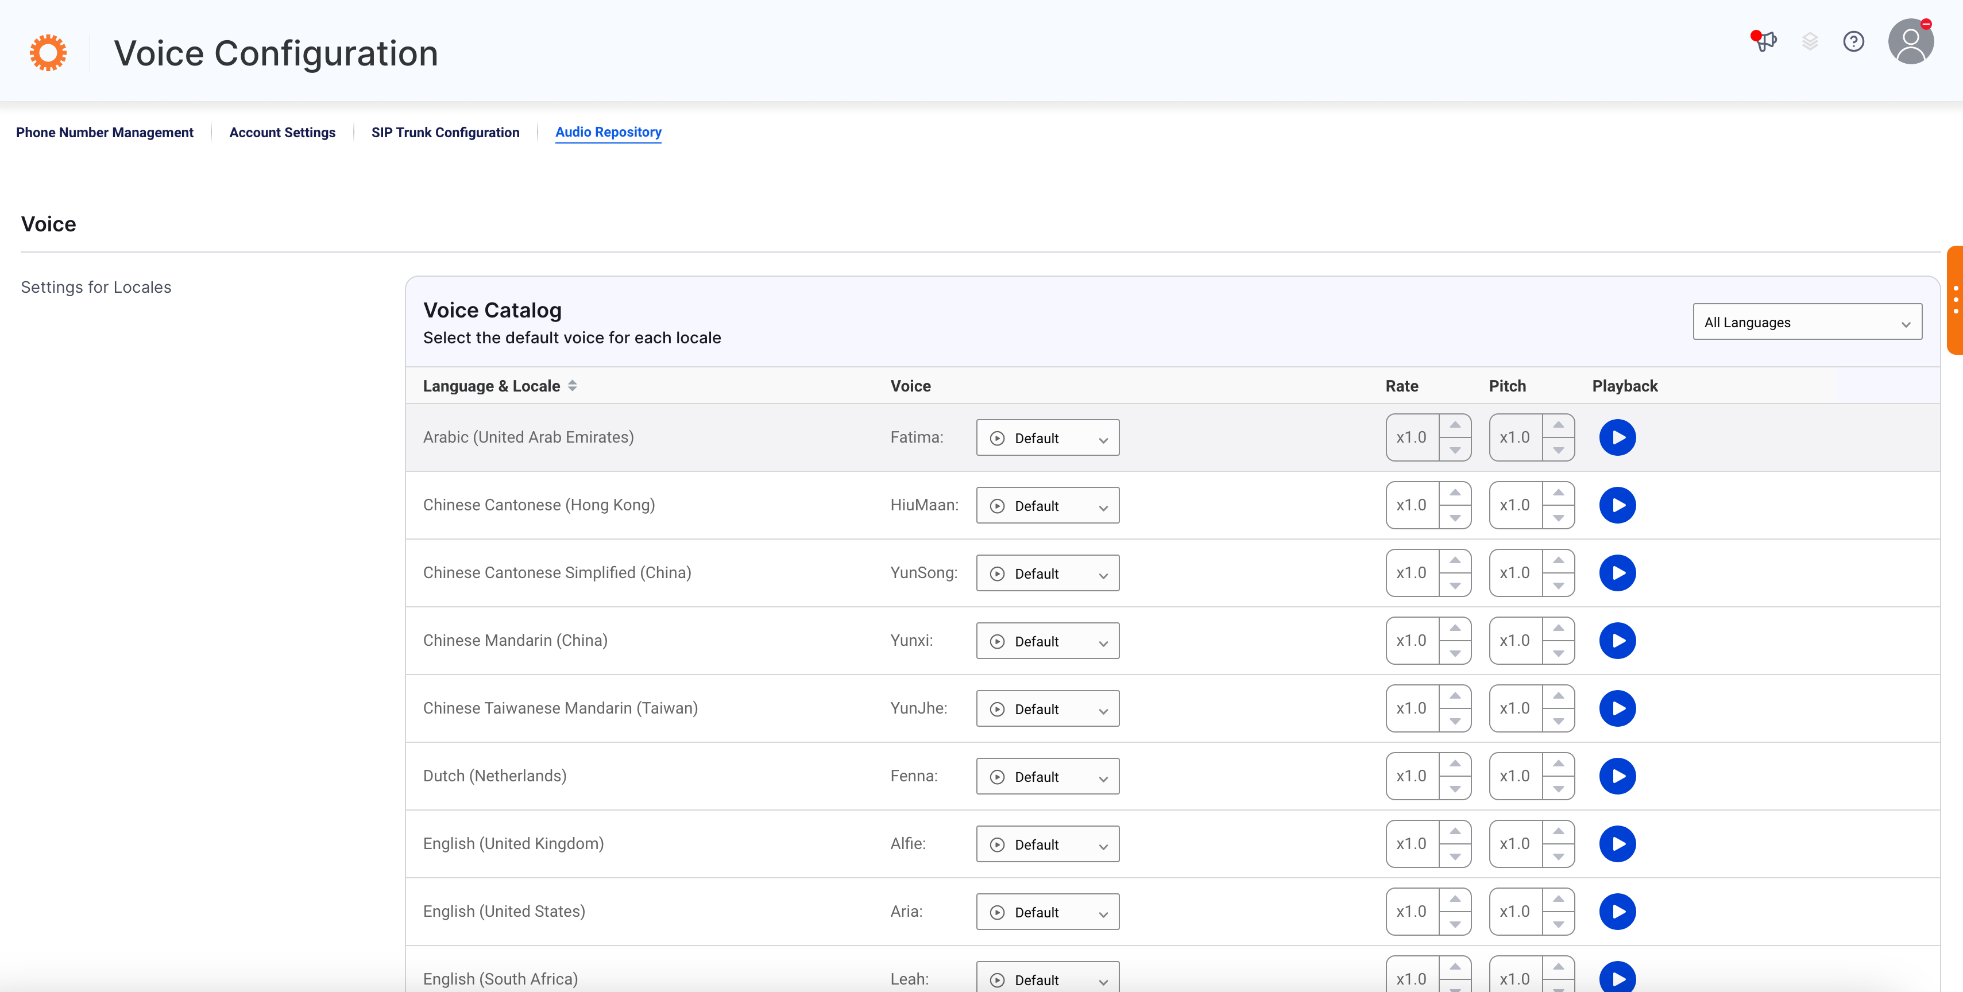Open the help question mark icon
Screen dimensions: 1963x992
(x=1853, y=41)
